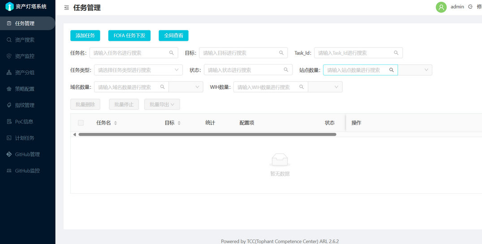
Task: Open the comparison dropdown beside WIH数量
Action: point(325,87)
